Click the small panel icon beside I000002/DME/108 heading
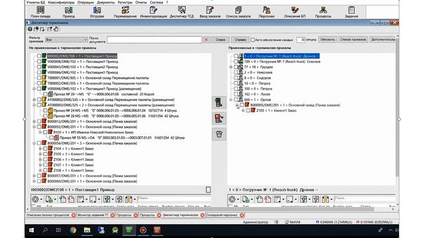Image resolution: width=423 pixels, height=238 pixels. click(x=208, y=190)
